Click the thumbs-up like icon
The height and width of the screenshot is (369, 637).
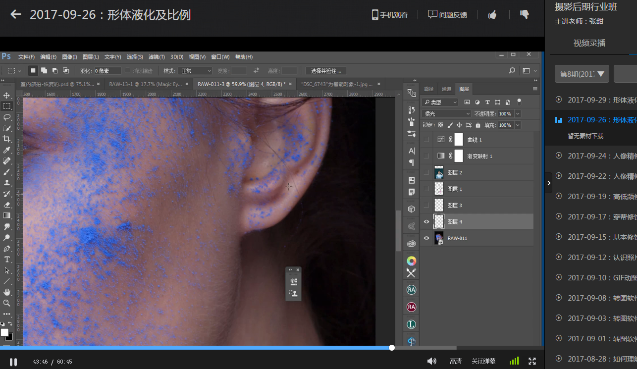[x=492, y=14]
